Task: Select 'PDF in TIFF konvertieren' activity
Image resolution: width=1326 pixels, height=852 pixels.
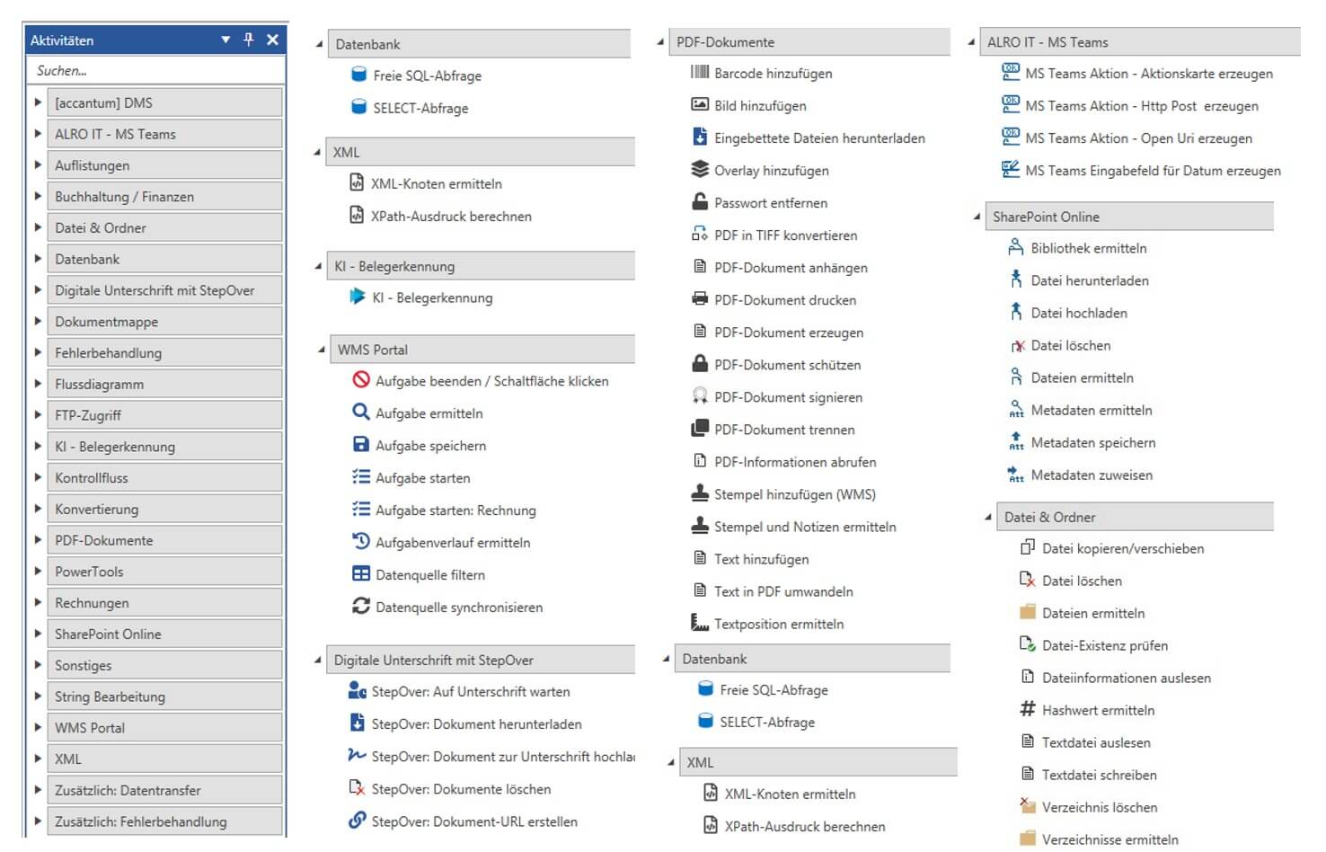Action: 785,235
